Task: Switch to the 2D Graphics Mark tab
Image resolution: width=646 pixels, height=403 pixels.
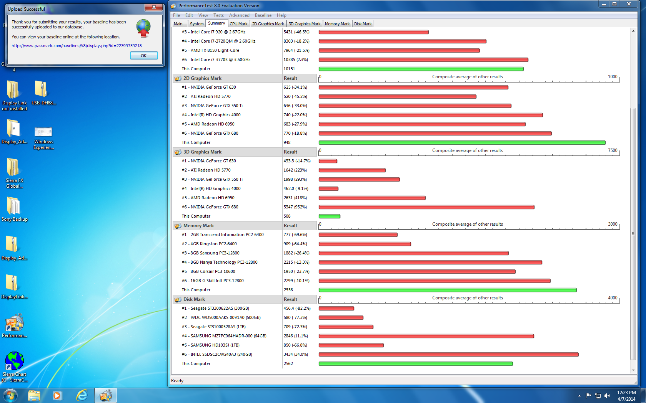Action: pos(268,24)
